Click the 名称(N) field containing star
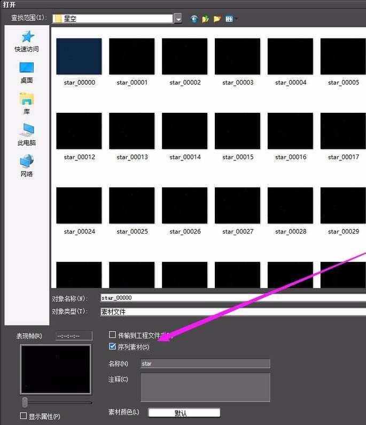 205,364
